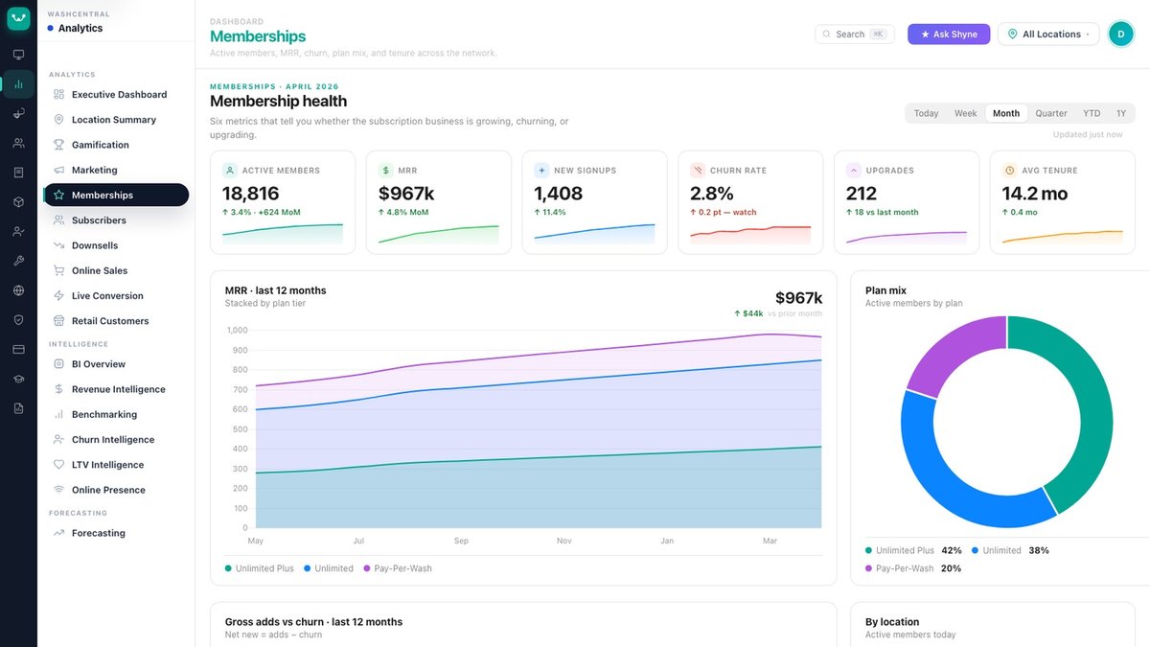Image resolution: width=1150 pixels, height=647 pixels.
Task: Focus the Search field
Action: coord(855,35)
